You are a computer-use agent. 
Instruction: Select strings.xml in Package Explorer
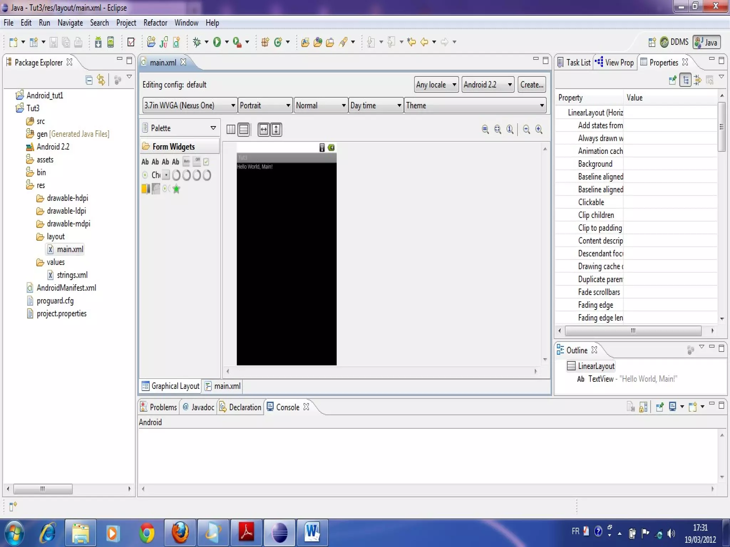72,275
